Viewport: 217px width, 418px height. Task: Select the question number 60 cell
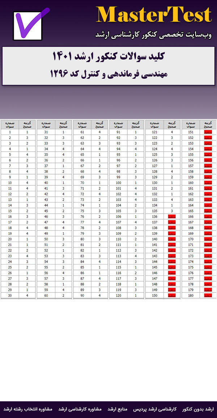(46, 295)
